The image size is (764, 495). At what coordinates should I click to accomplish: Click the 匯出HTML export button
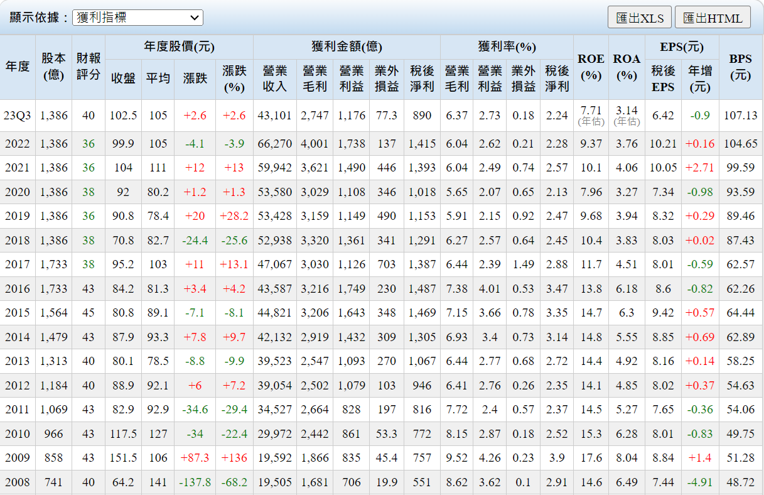(x=713, y=18)
